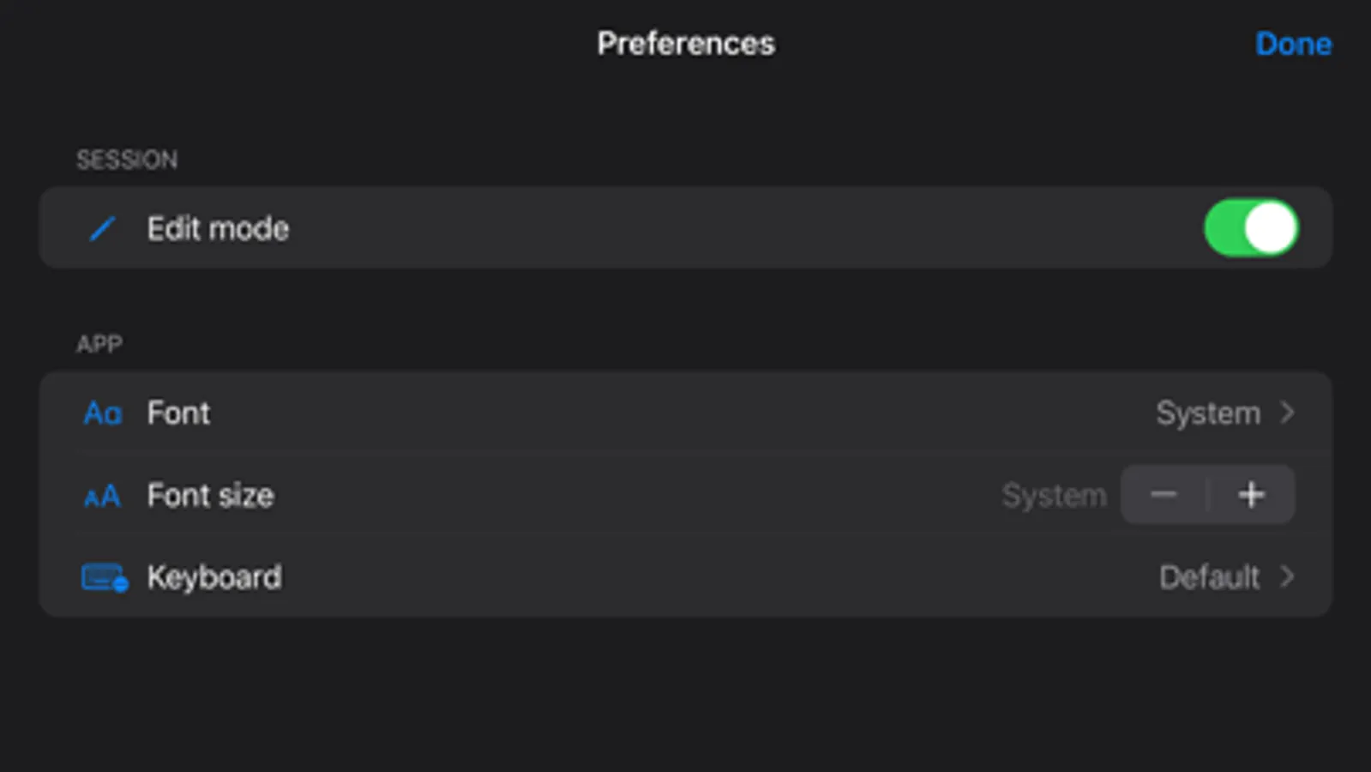Click the keyboard icon
Image resolution: width=1371 pixels, height=772 pixels.
(x=104, y=578)
